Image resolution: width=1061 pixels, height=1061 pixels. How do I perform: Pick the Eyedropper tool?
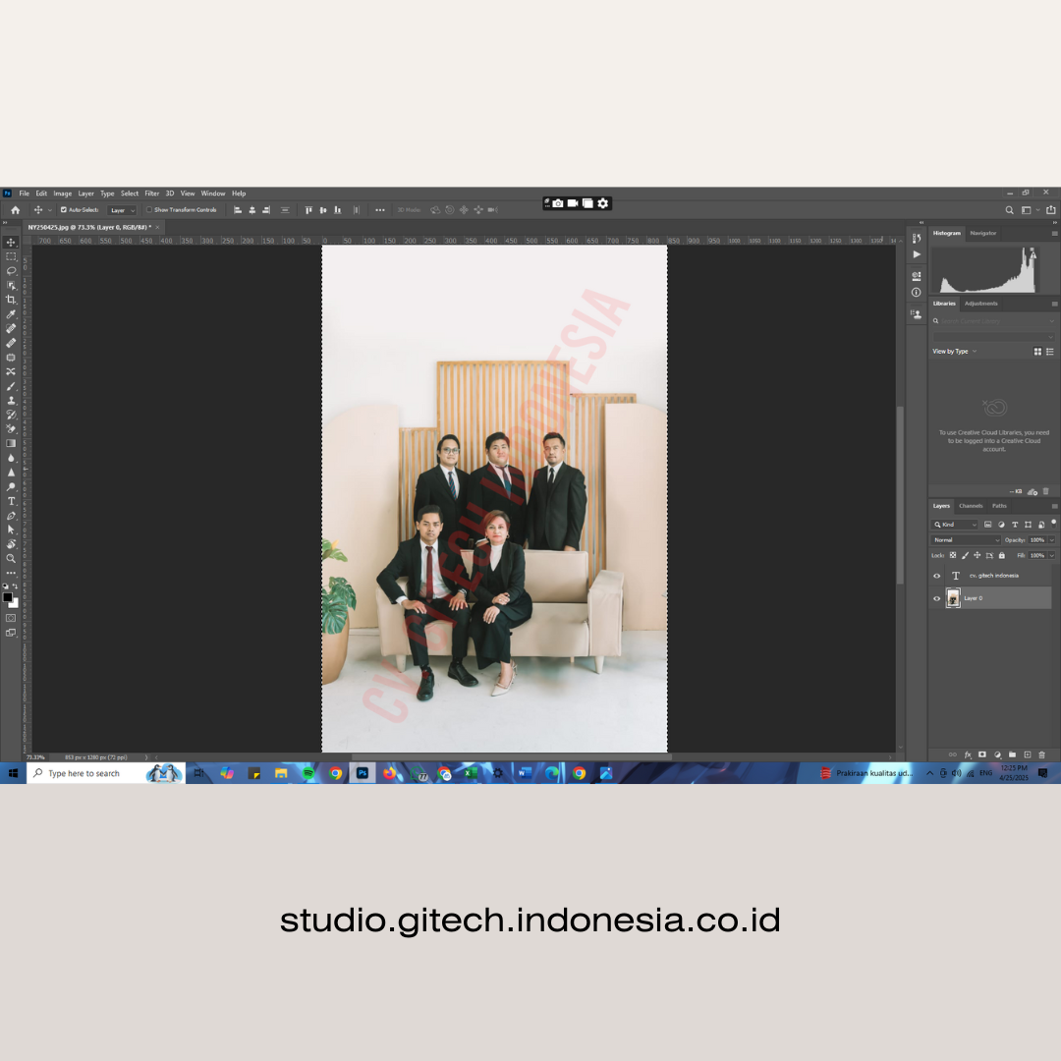[x=11, y=314]
